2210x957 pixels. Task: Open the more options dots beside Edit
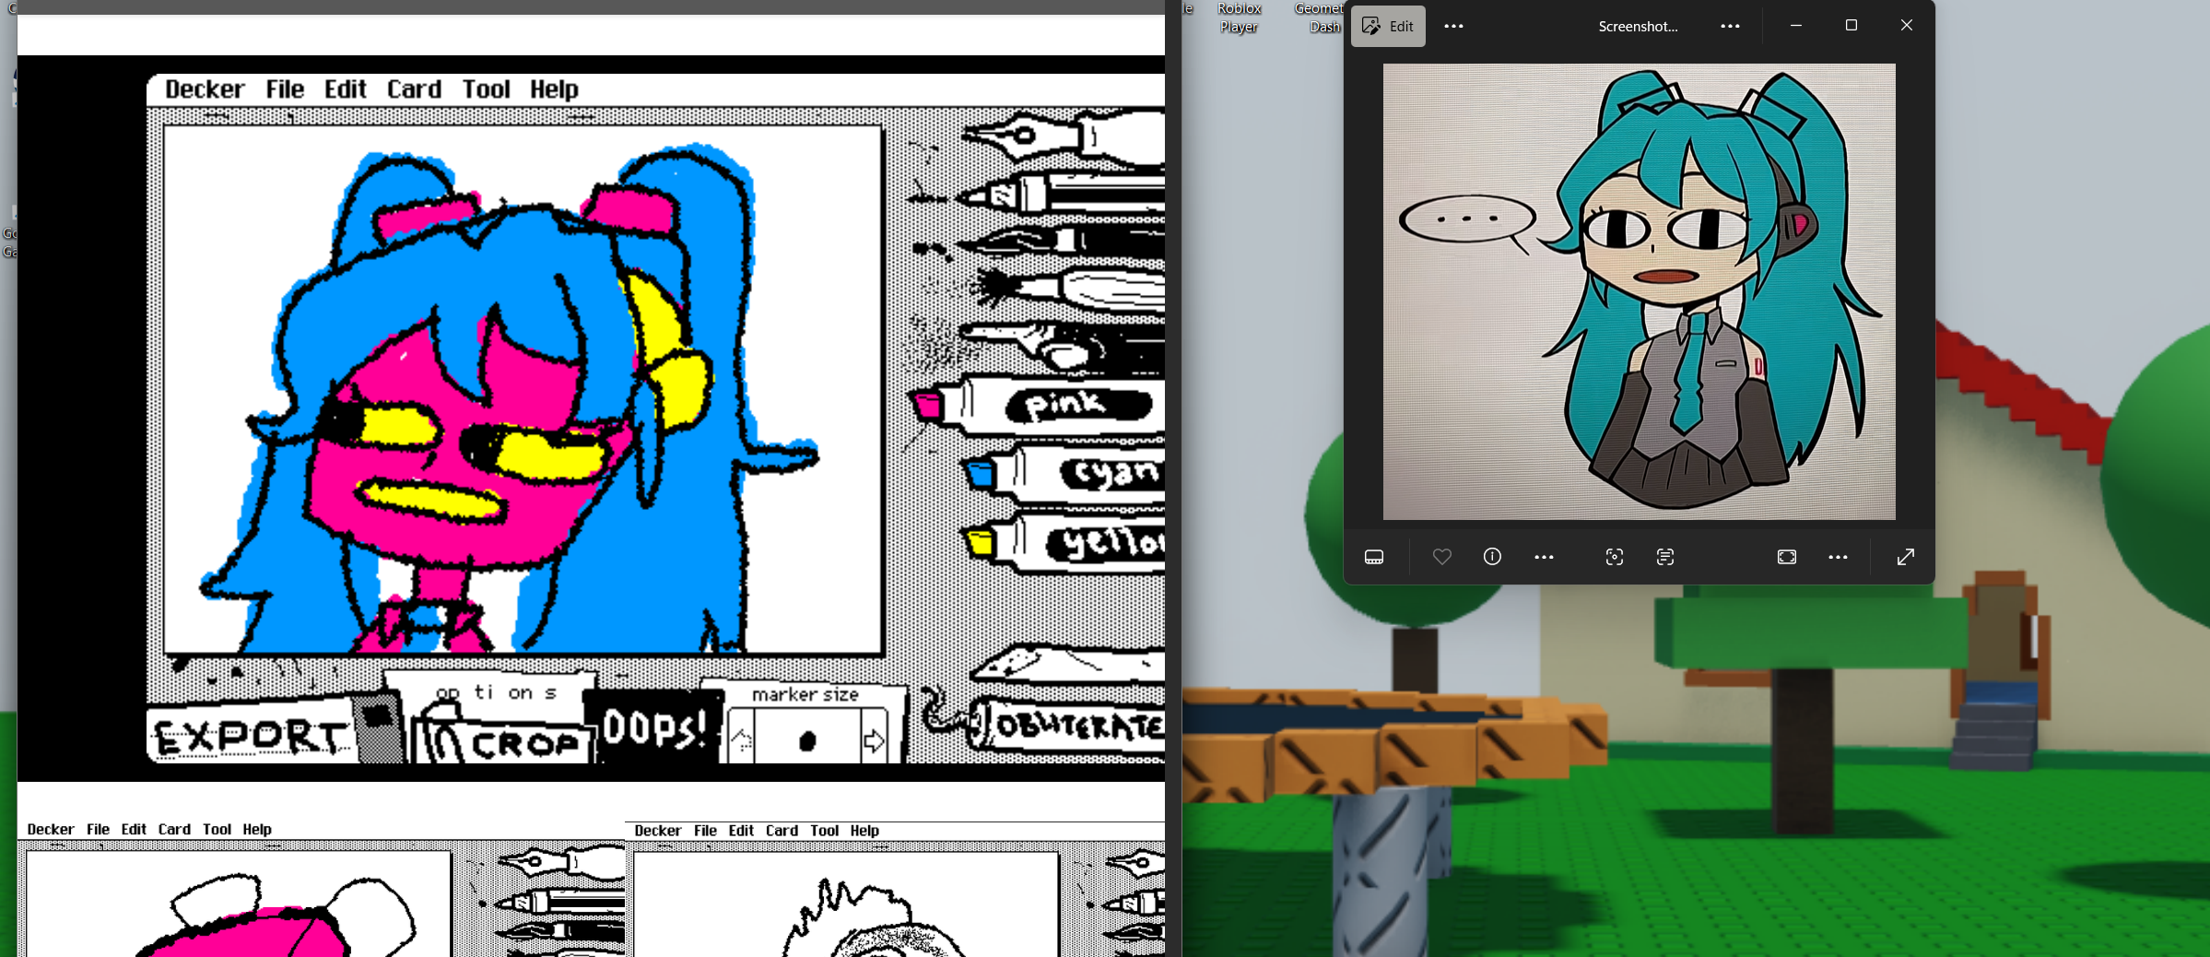tap(1453, 26)
